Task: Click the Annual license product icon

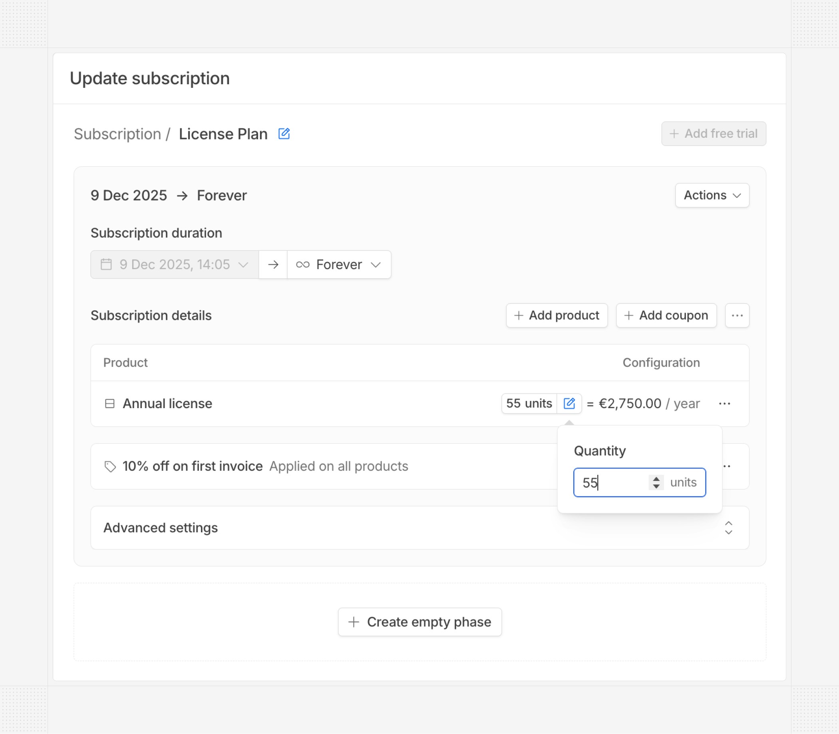Action: [110, 404]
